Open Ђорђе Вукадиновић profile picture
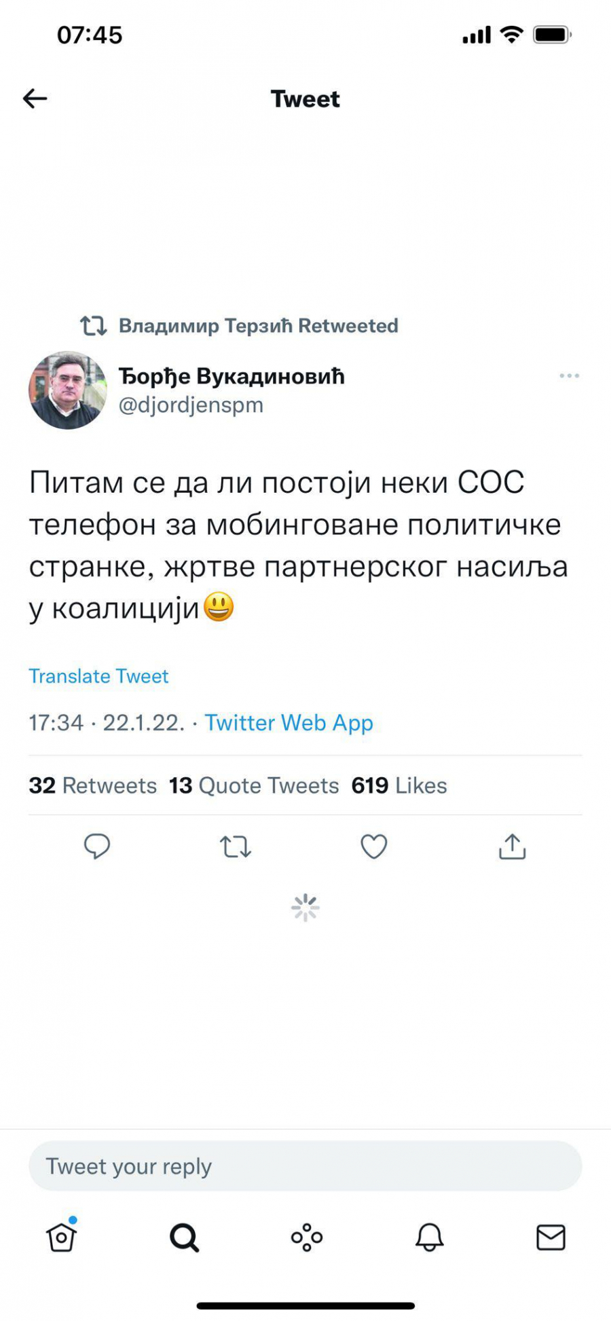Viewport: 611px width, 1321px height. [x=67, y=390]
